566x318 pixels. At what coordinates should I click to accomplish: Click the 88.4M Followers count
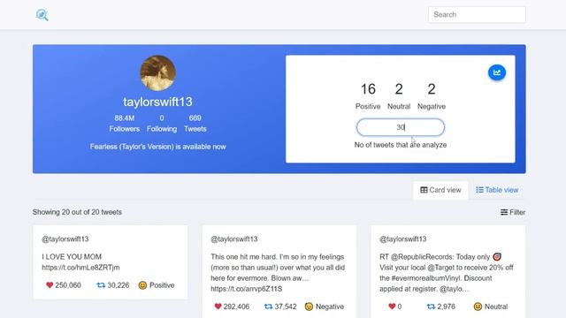124,124
